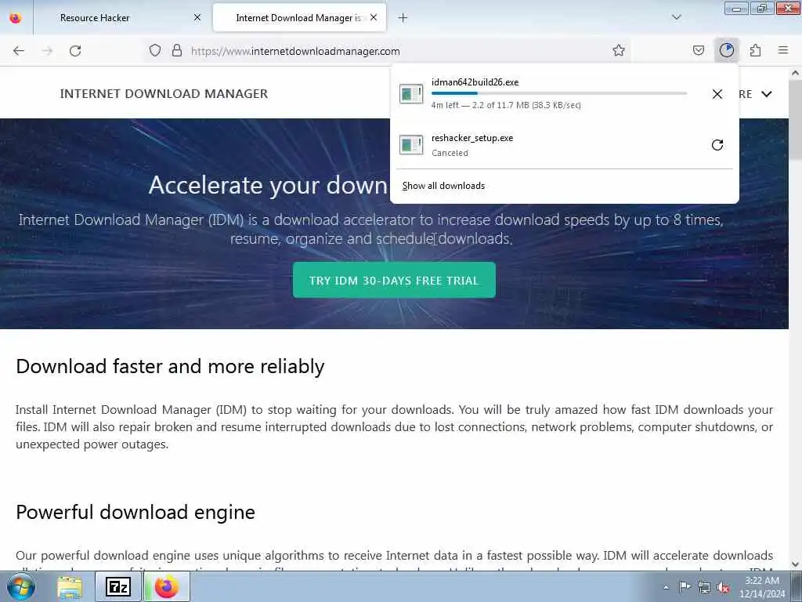Cancel the idman642build26.exe download
802x602 pixels.
(x=717, y=94)
